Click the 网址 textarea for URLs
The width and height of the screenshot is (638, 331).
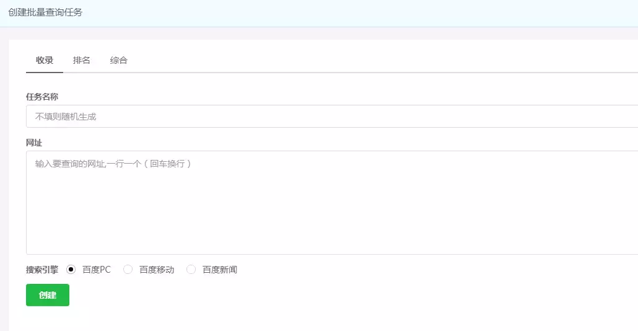coord(332,203)
